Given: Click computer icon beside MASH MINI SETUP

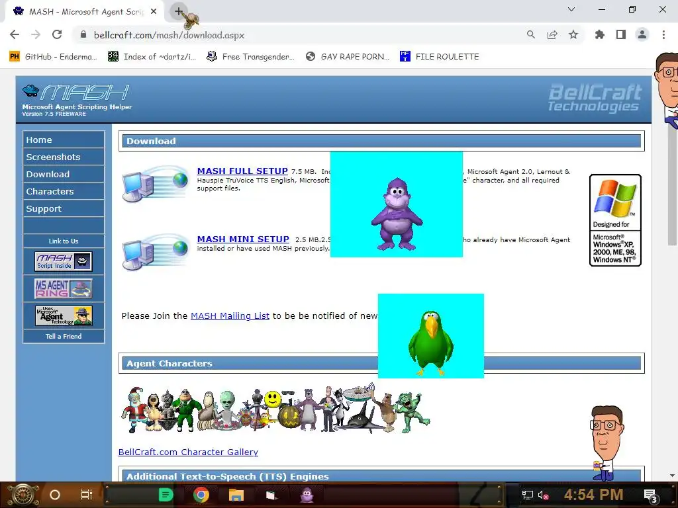Looking at the screenshot, I should click(x=155, y=252).
